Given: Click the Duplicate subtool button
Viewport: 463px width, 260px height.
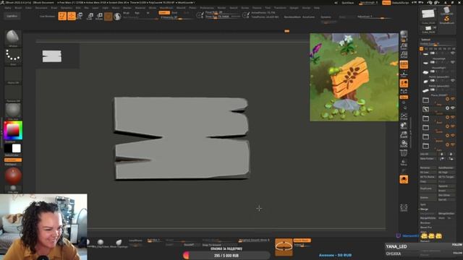Looking at the screenshot, I should pos(428,188).
